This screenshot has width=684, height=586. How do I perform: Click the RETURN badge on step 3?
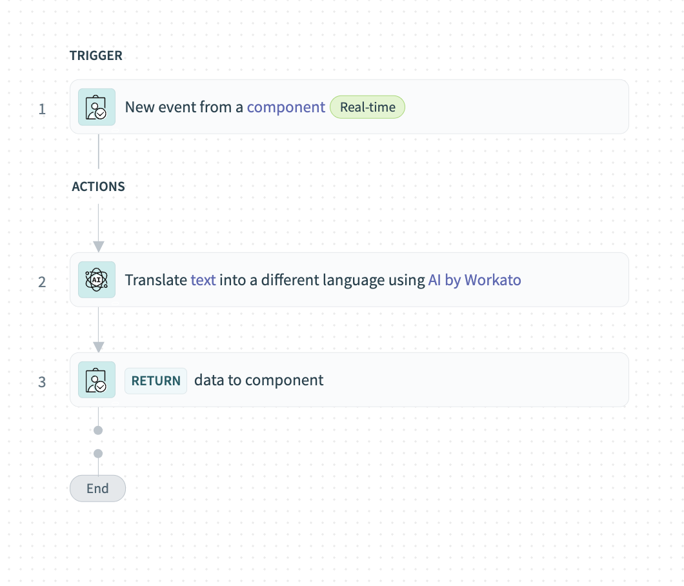click(156, 381)
